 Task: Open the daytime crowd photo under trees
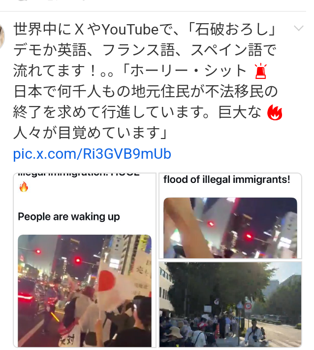coord(230,305)
